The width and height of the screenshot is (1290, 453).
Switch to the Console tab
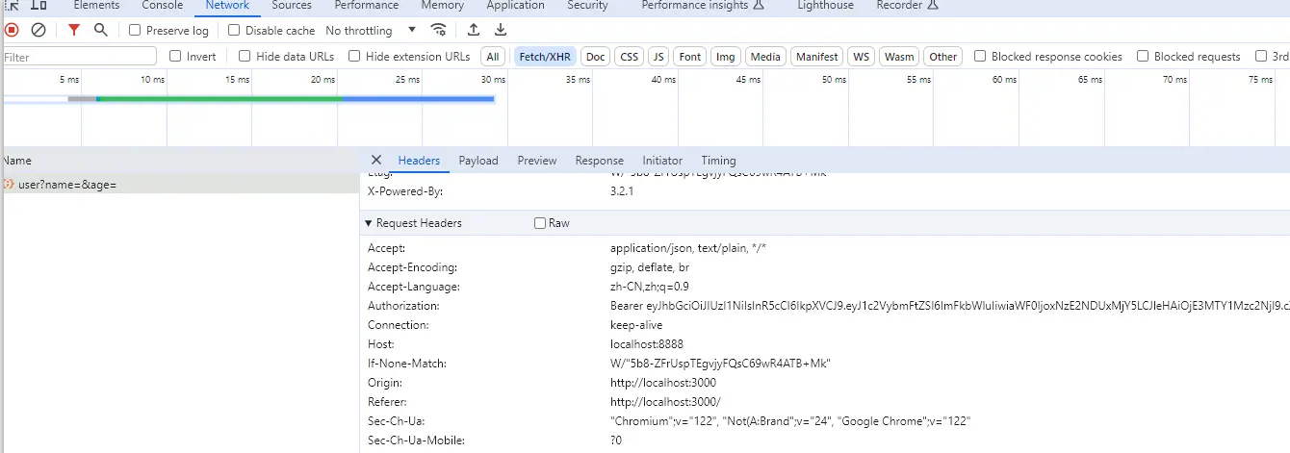(162, 6)
